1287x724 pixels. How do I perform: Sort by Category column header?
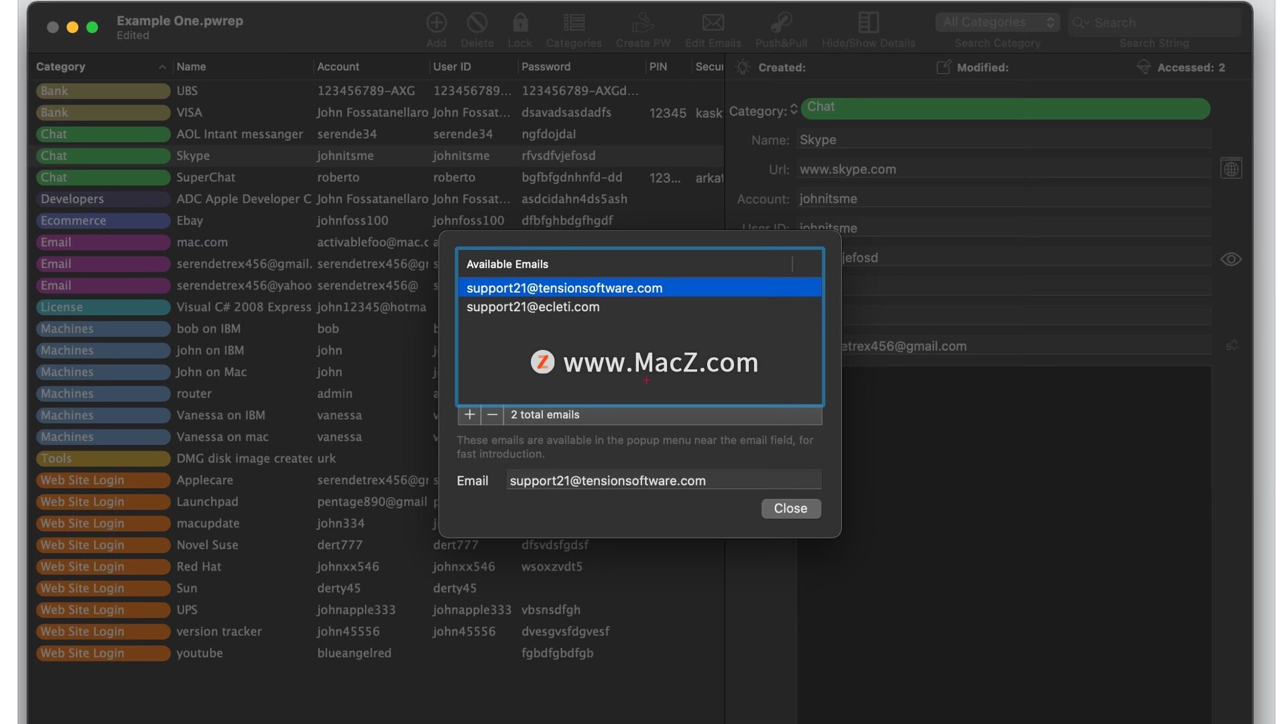[101, 66]
